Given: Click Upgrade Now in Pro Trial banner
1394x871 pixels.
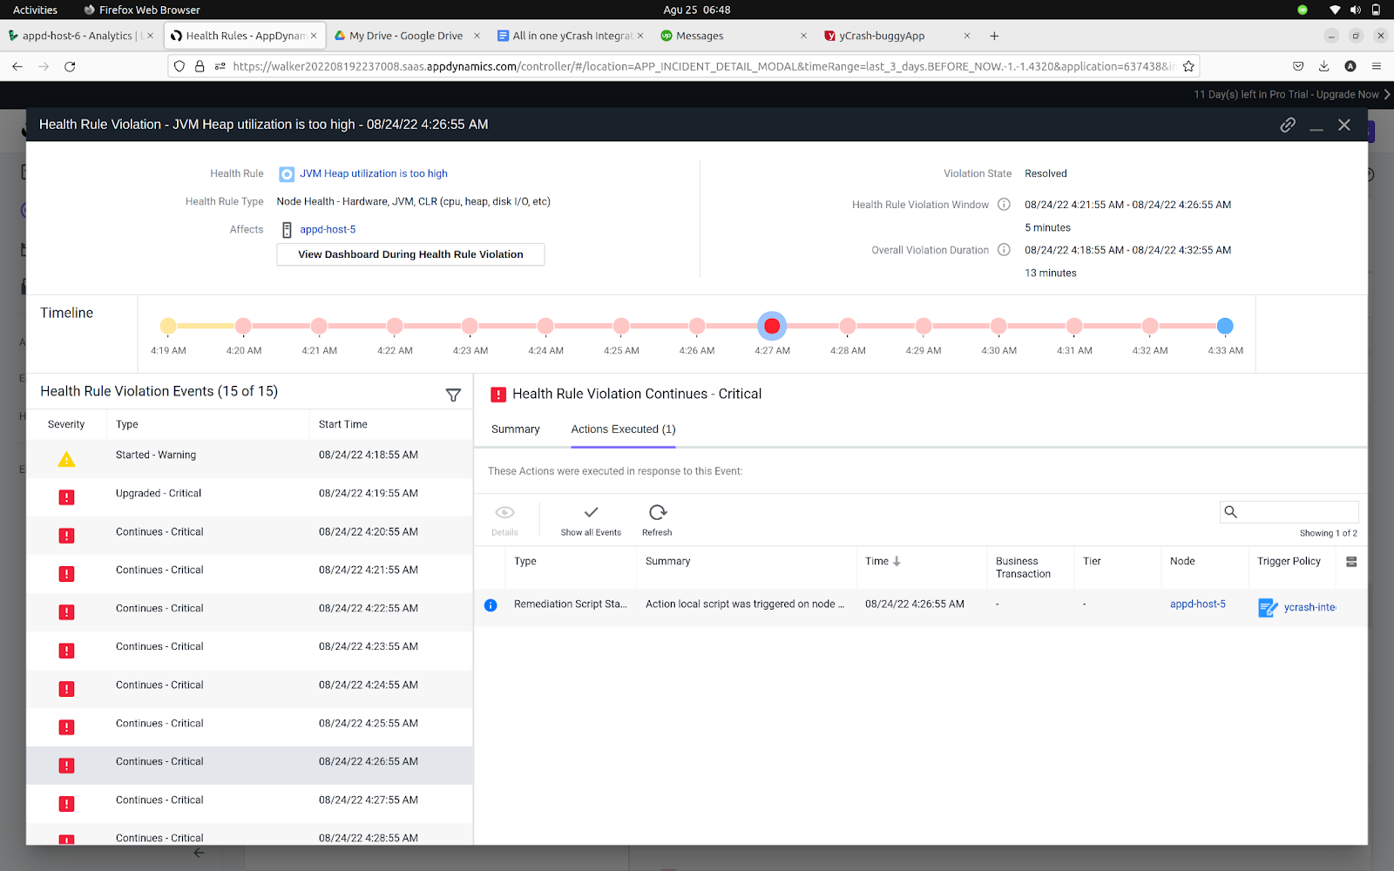Looking at the screenshot, I should pyautogui.click(x=1348, y=95).
